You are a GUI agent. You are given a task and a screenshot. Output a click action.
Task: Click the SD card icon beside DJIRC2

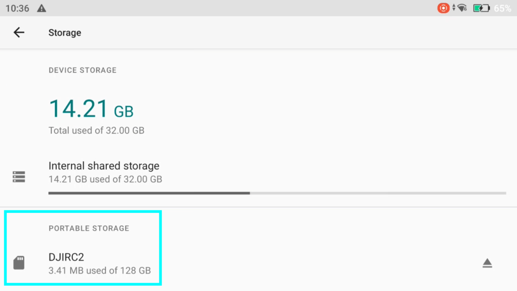click(19, 263)
